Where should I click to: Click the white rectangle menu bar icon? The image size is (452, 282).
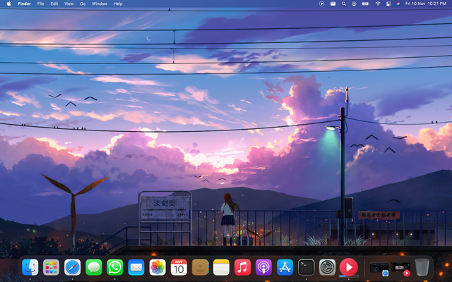coord(333,4)
